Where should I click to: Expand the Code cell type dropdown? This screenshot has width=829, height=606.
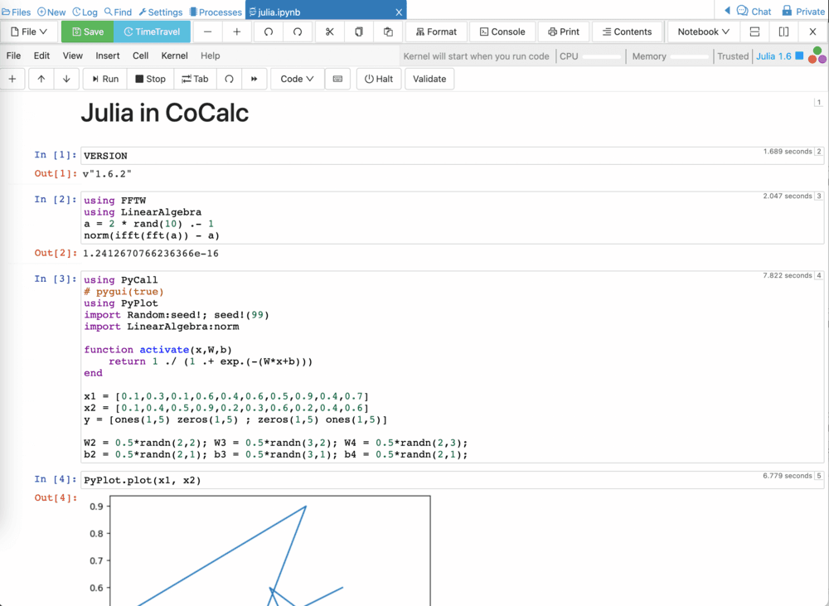click(297, 79)
